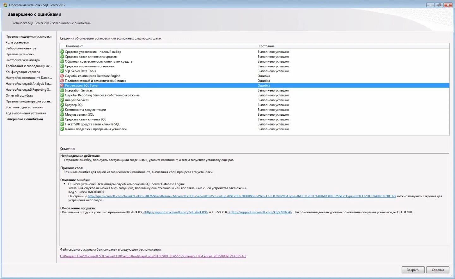Click the red error icon for Службы компонента Database Engine
The height and width of the screenshot is (279, 455).
pos(62,76)
